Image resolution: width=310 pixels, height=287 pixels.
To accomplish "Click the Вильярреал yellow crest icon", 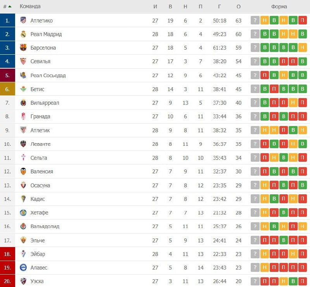I will pos(23,103).
